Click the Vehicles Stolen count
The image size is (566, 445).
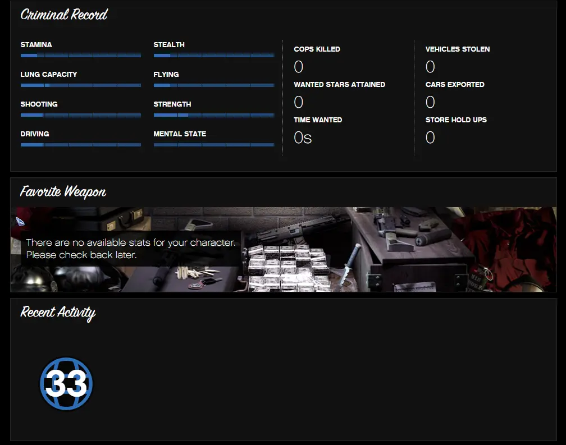point(430,67)
